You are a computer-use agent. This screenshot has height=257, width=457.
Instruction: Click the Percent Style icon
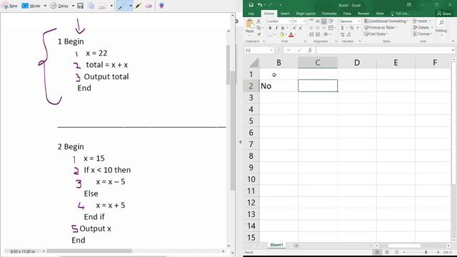click(x=351, y=28)
